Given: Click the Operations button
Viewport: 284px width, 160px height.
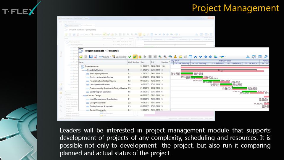Looking at the screenshot, I should [x=119, y=57].
